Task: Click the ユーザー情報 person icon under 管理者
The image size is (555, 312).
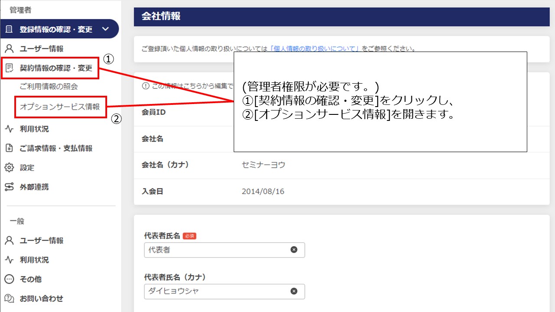Action: (10, 48)
